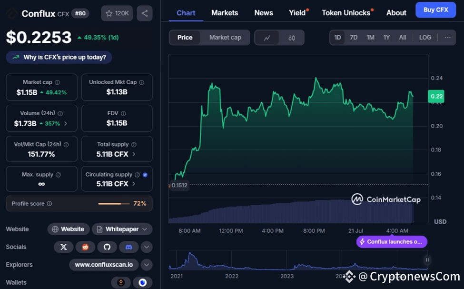This screenshot has height=289, width=464.
Task: Click the $1.15B market cap value
Action: [27, 92]
